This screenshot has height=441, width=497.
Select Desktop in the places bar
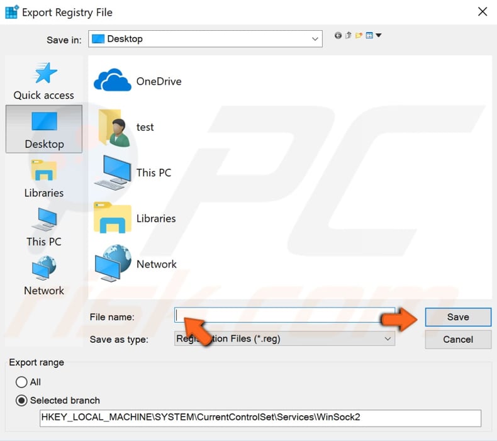pos(44,130)
